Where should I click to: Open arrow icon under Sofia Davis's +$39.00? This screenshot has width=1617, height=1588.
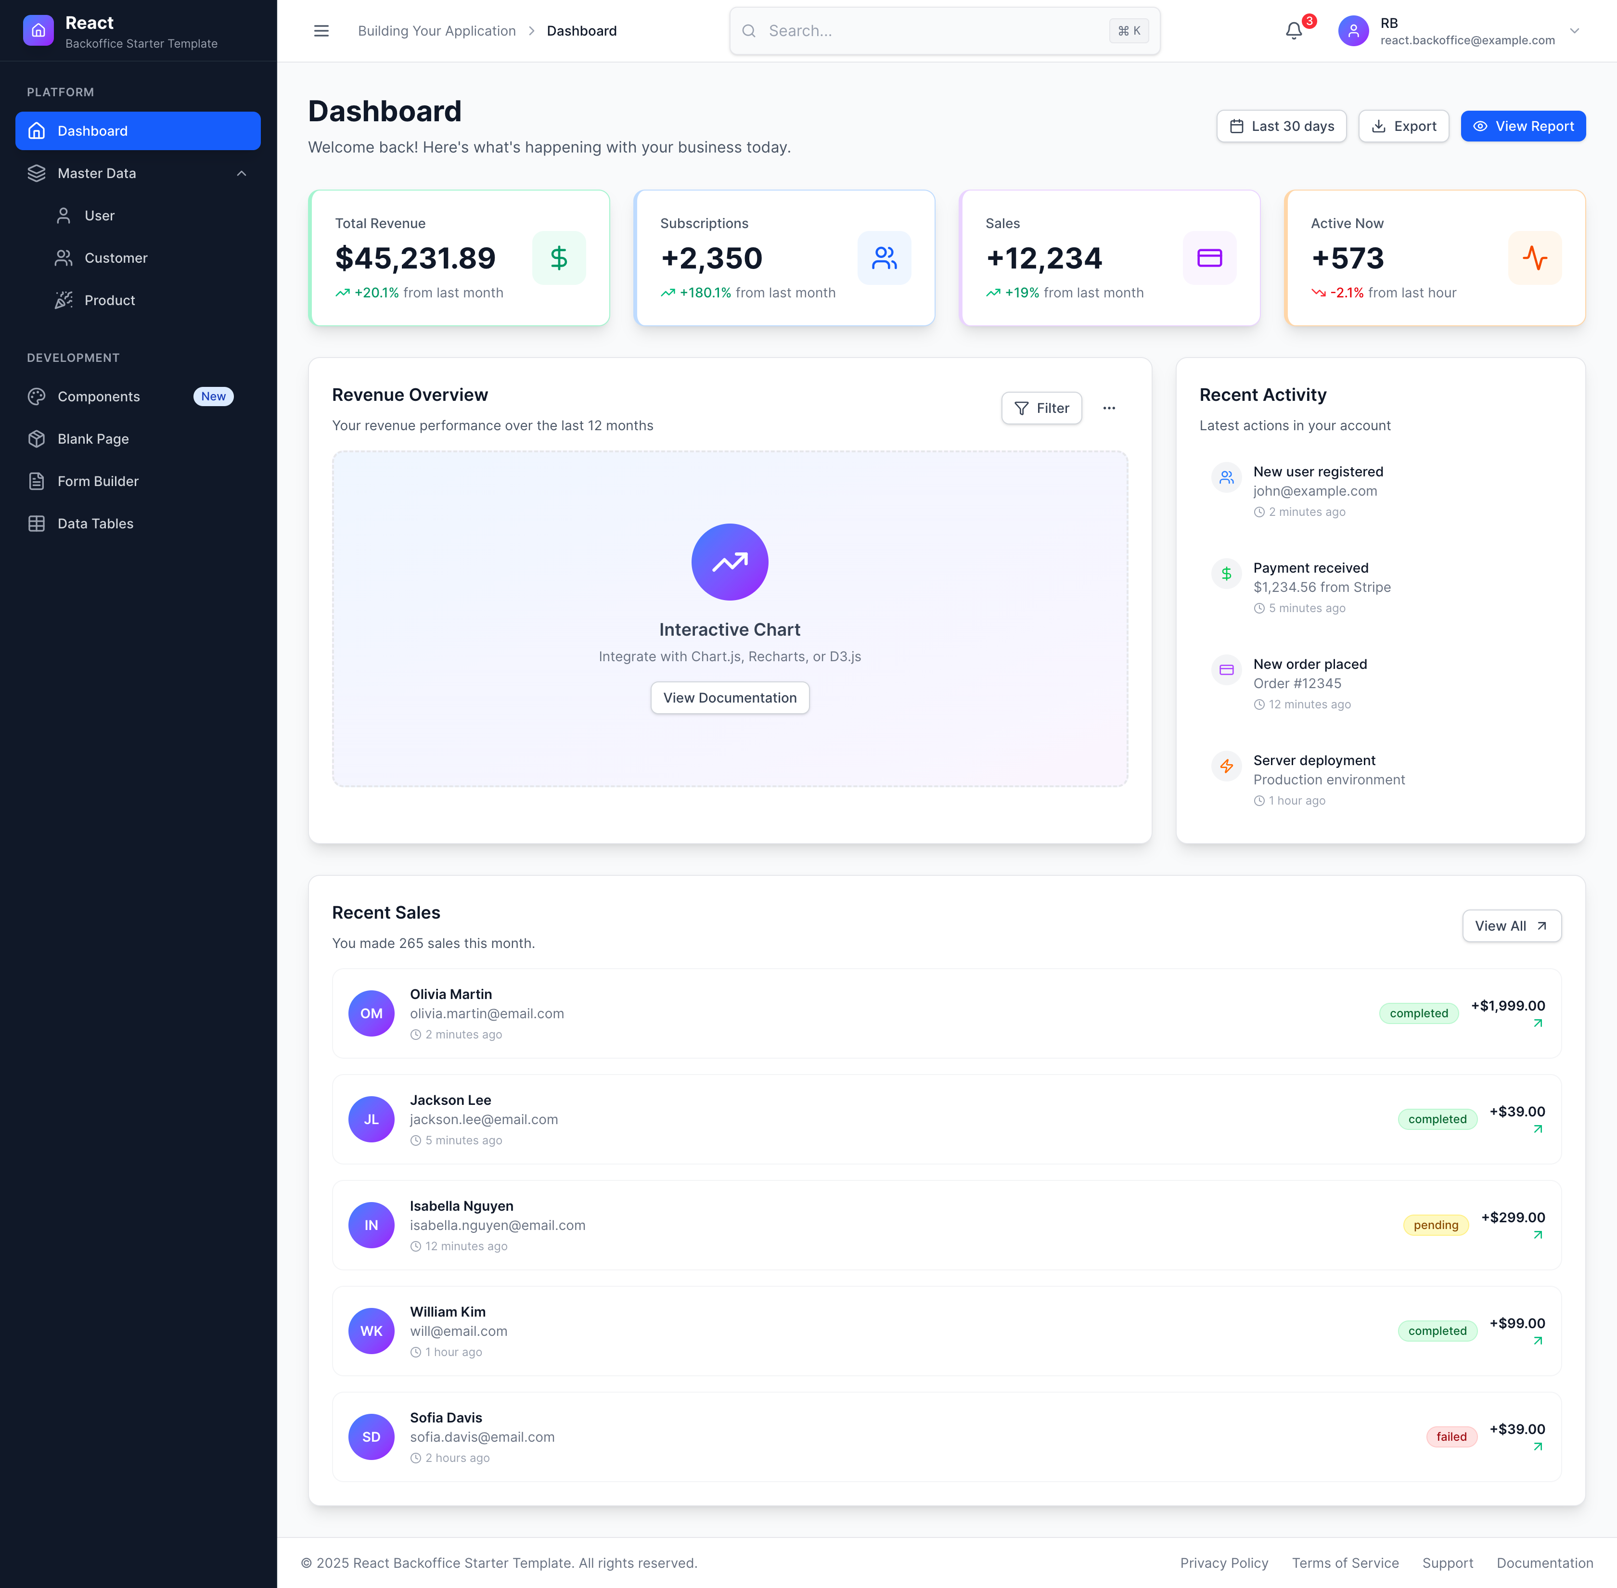click(1538, 1447)
